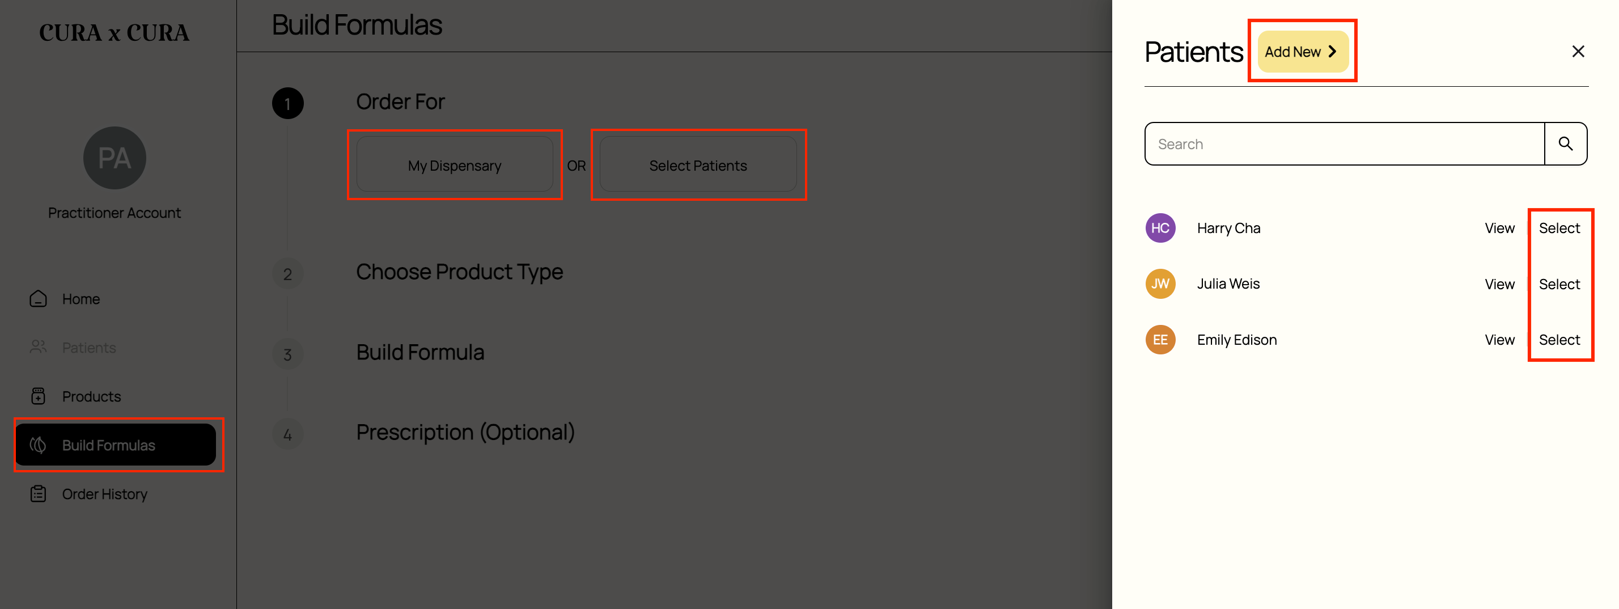The height and width of the screenshot is (609, 1619).
Task: Select patient Harry Cha
Action: pos(1559,228)
